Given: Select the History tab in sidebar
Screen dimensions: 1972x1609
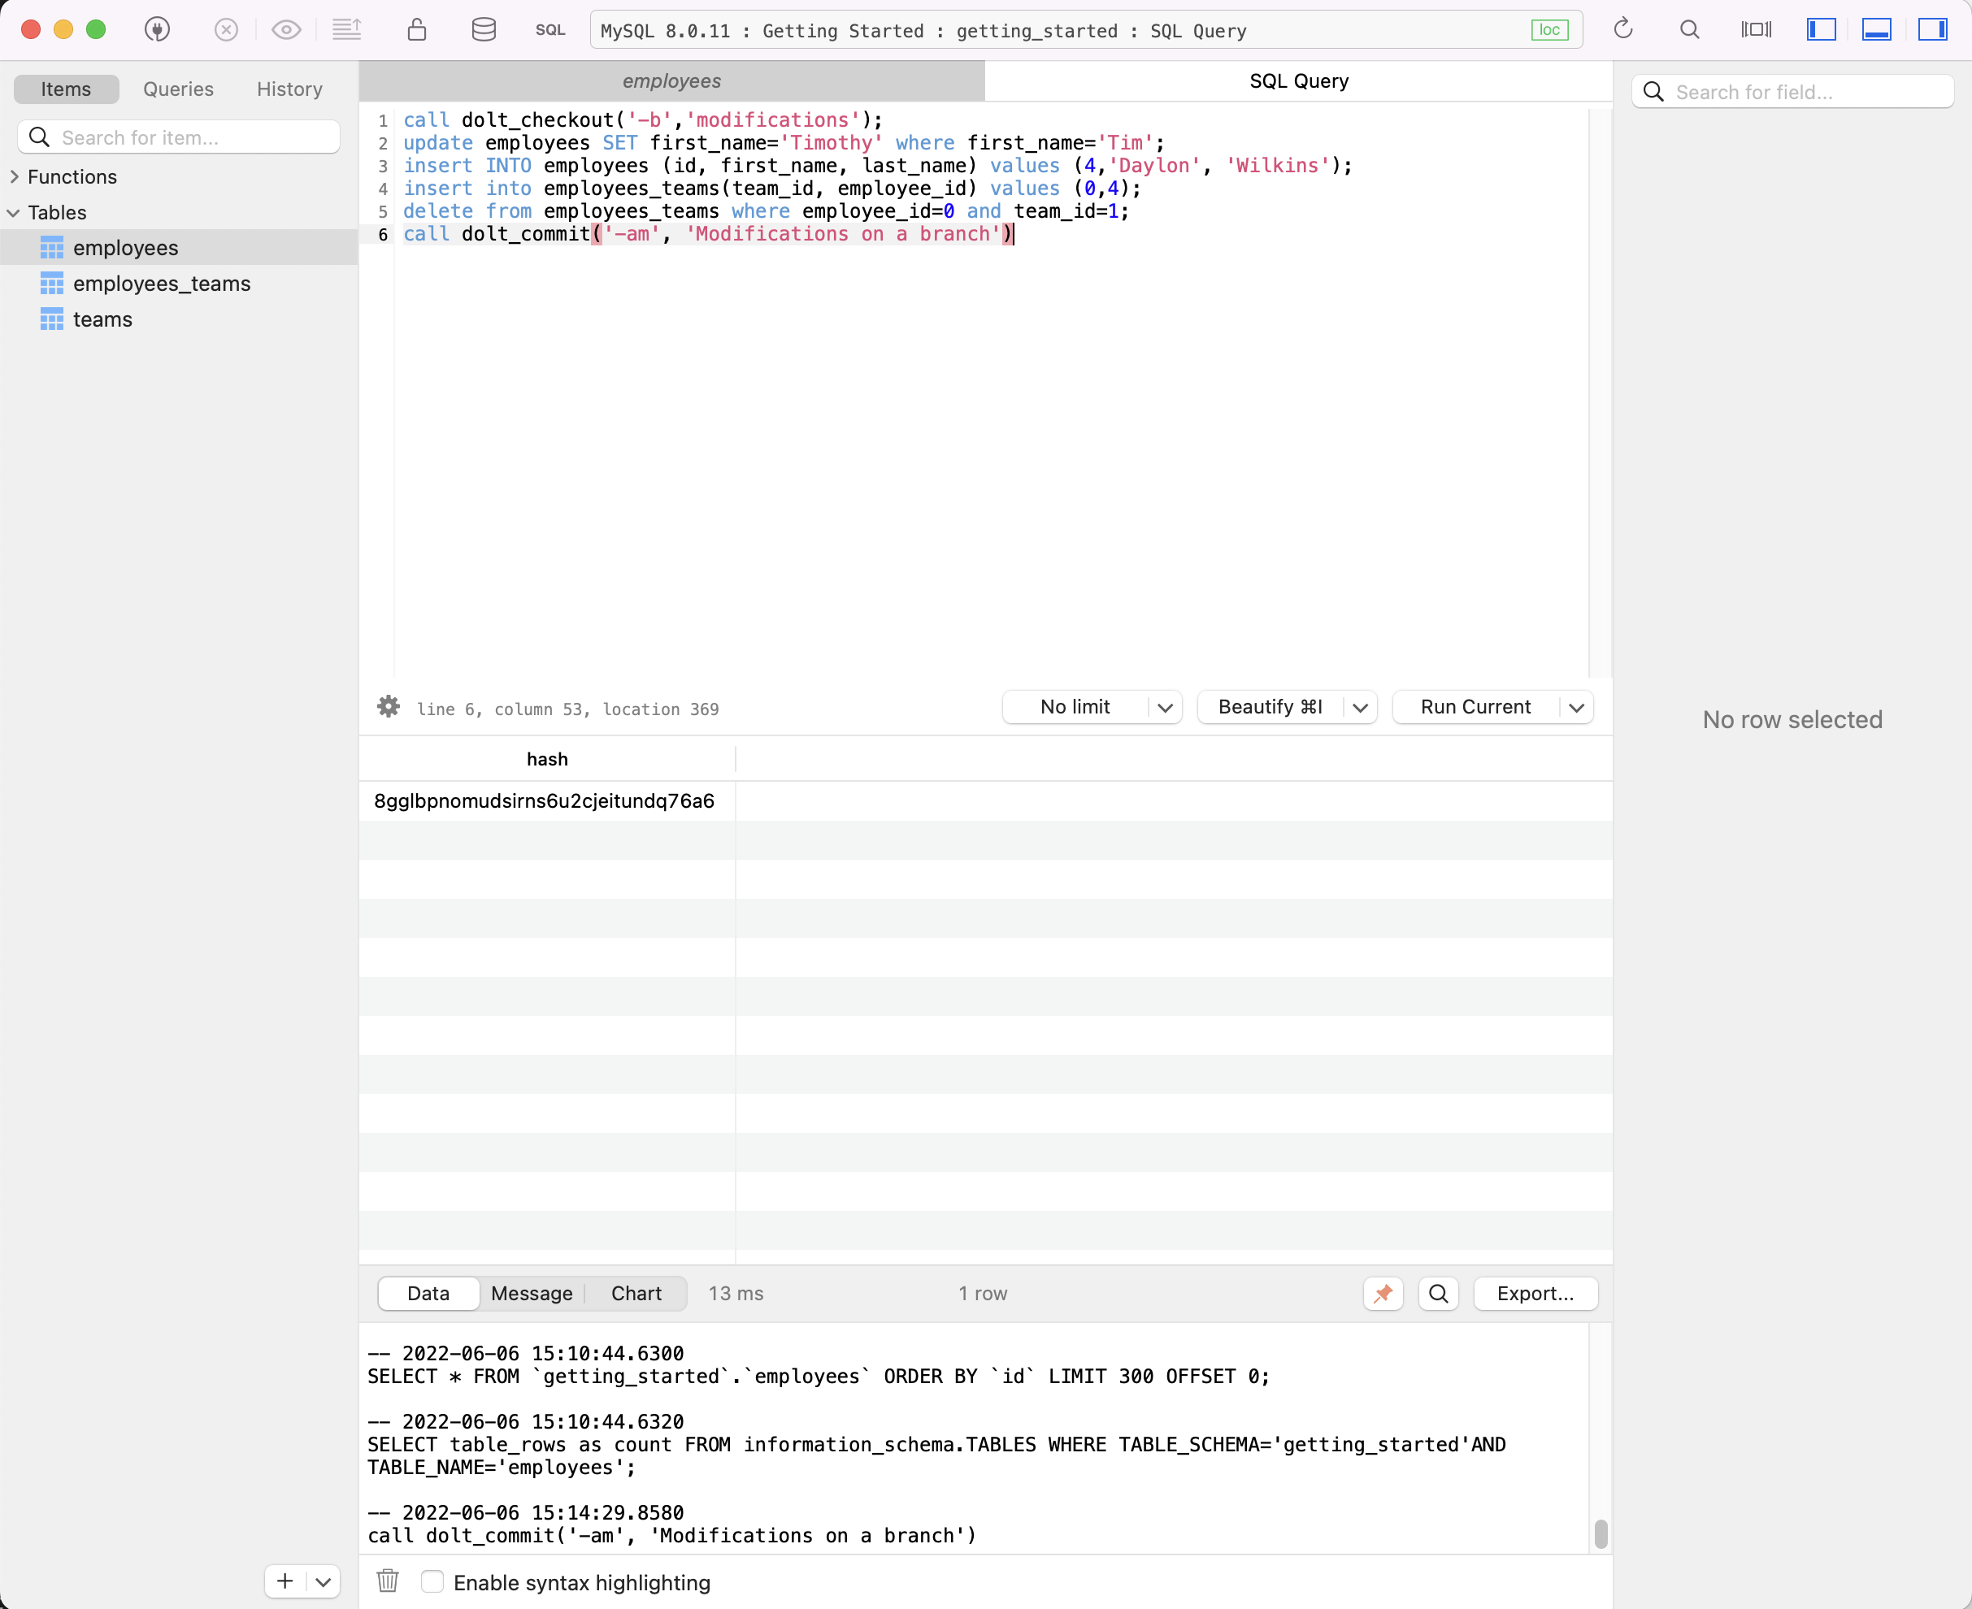Looking at the screenshot, I should pos(290,89).
